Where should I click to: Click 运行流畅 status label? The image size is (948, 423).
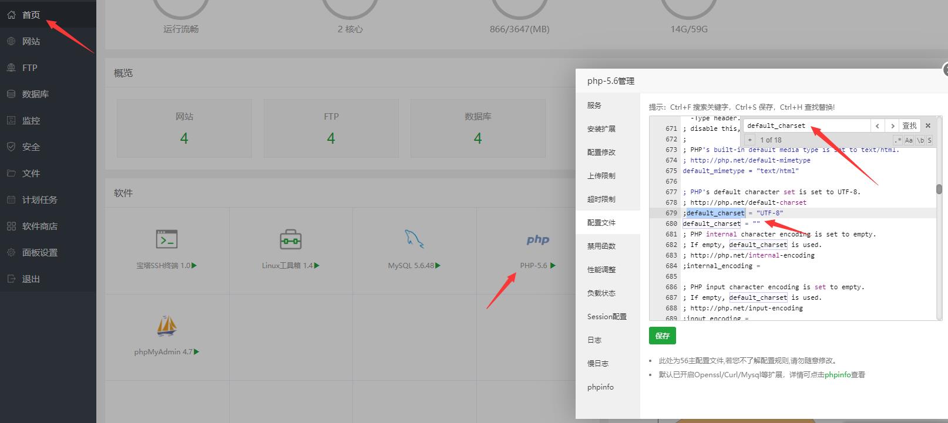pos(181,29)
